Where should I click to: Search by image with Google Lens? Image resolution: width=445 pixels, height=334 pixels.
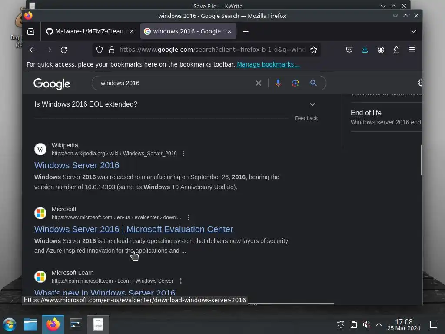(x=296, y=83)
